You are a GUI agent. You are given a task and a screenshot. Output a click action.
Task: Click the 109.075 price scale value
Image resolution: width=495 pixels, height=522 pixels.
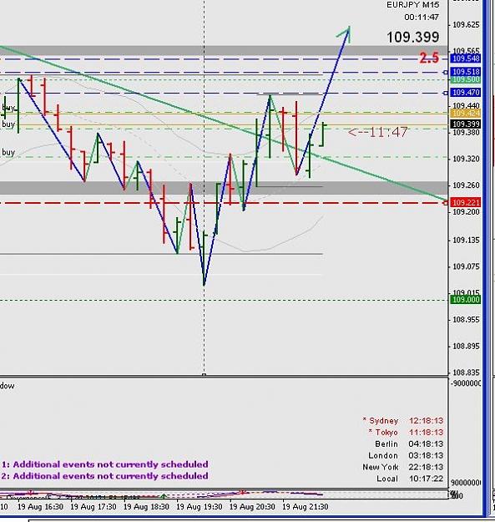point(466,266)
